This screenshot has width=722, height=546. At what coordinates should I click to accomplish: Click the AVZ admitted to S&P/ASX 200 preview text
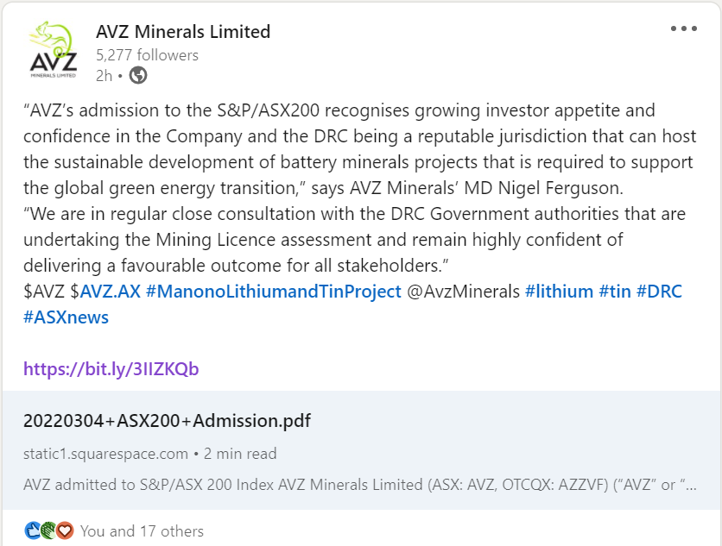[359, 485]
